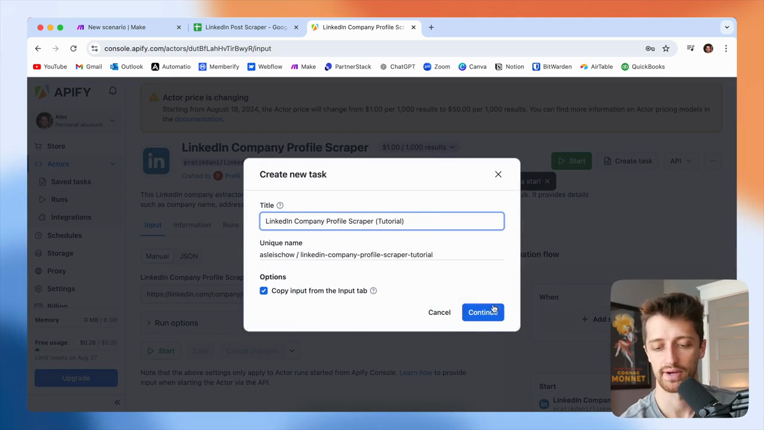764x430 pixels.
Task: Select the Manual input mode
Action: (x=157, y=256)
